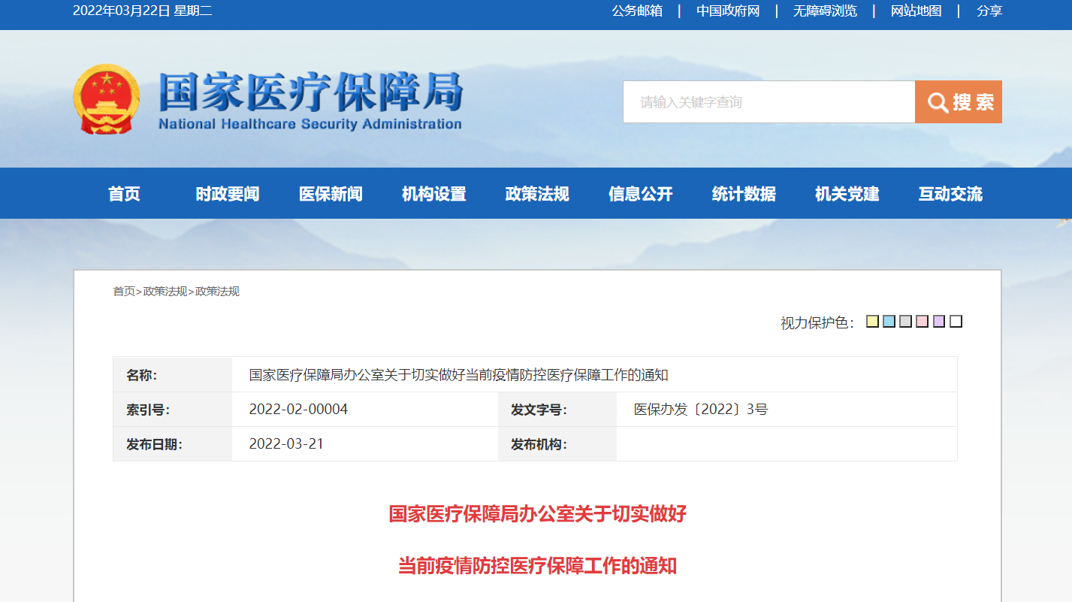Open 机构设置 navigation item
Viewport: 1072px width, 602px height.
pyautogui.click(x=434, y=194)
